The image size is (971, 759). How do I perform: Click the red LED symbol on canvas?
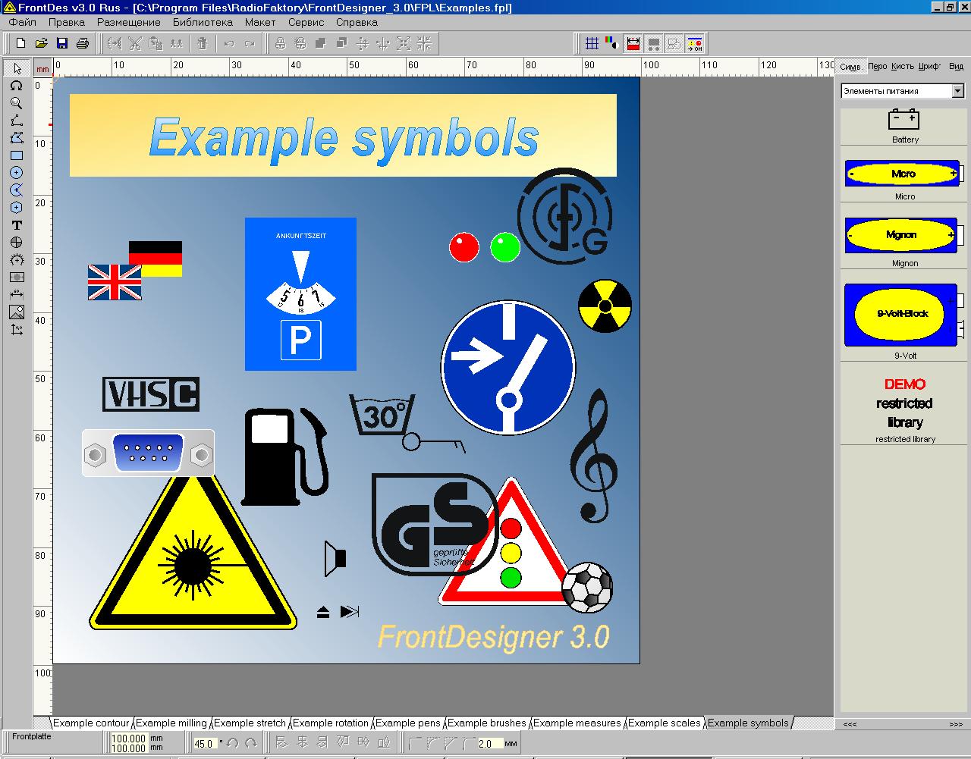(x=464, y=247)
